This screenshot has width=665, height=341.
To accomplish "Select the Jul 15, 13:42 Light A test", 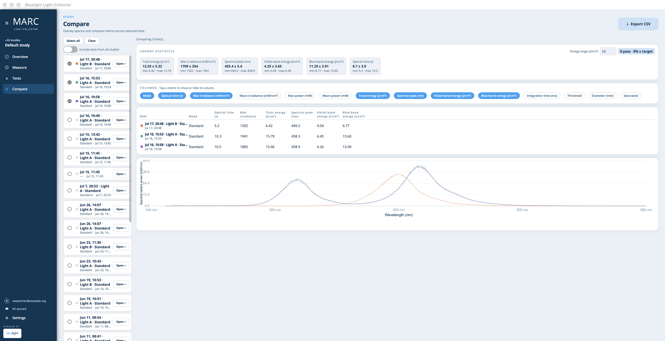I will point(70,139).
